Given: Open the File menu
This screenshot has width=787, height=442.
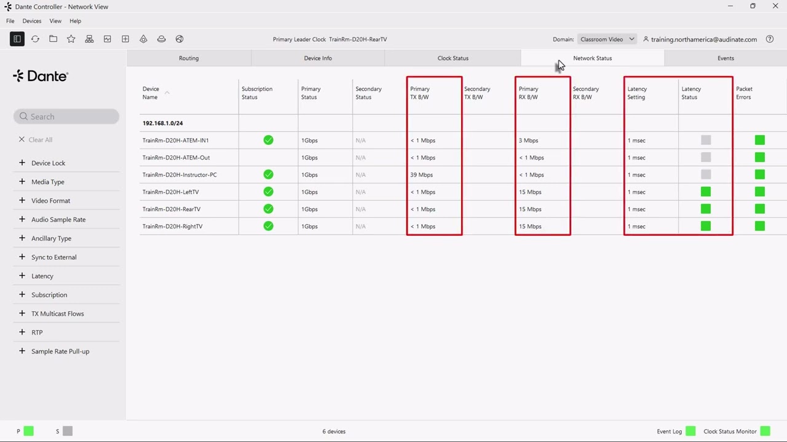Looking at the screenshot, I should [10, 21].
